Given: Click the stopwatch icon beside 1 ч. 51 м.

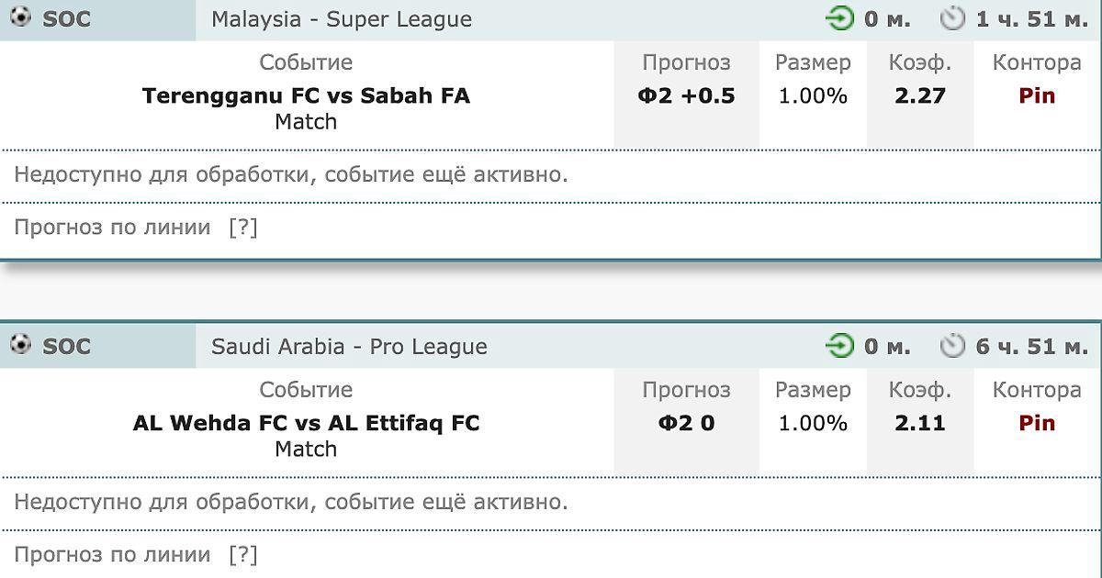Looking at the screenshot, I should [x=953, y=18].
